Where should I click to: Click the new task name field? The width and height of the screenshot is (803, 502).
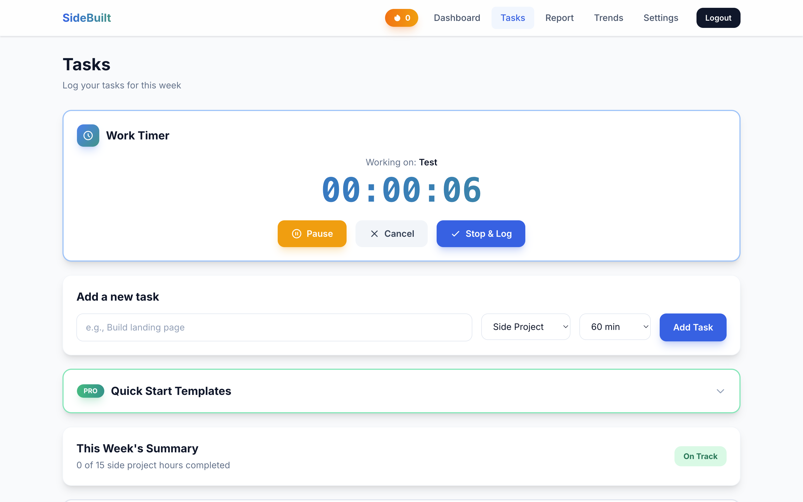point(274,327)
